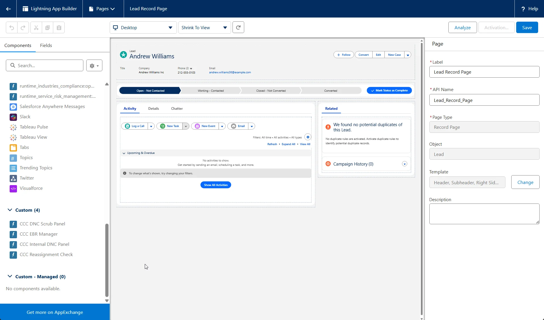Image resolution: width=544 pixels, height=320 pixels.
Task: Click the Show All Activities button
Action: (x=216, y=185)
